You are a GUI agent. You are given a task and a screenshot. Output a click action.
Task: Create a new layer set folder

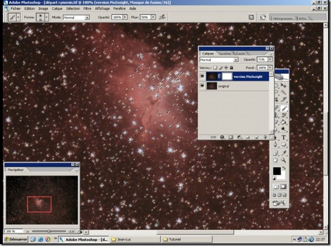click(248, 137)
